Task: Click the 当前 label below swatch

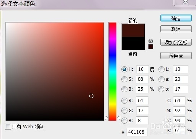Action: tap(133, 54)
